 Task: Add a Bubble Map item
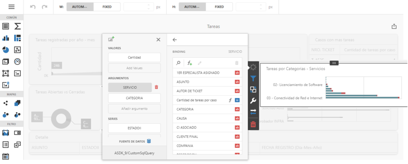coord(6,114)
